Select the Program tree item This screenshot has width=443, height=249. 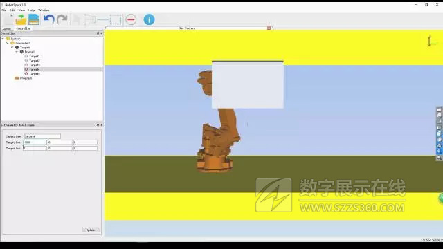(x=26, y=78)
